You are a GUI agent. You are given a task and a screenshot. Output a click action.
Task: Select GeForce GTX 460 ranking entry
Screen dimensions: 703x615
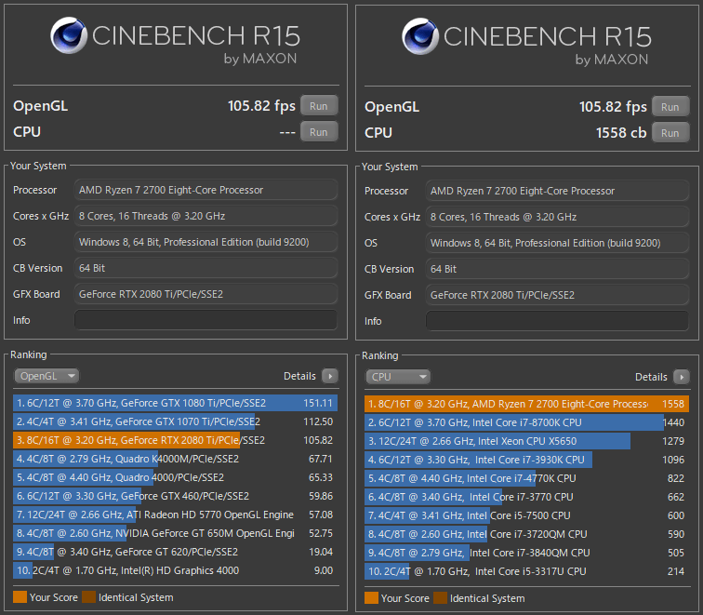pyautogui.click(x=176, y=496)
